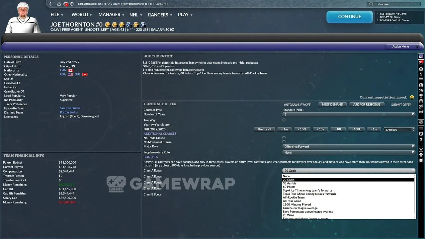Click the home icon in the top bar
Viewport: 425px width, 239px height.
59,4
